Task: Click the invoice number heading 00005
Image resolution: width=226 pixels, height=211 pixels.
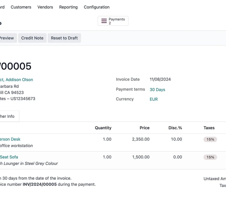Action: pos(16,66)
